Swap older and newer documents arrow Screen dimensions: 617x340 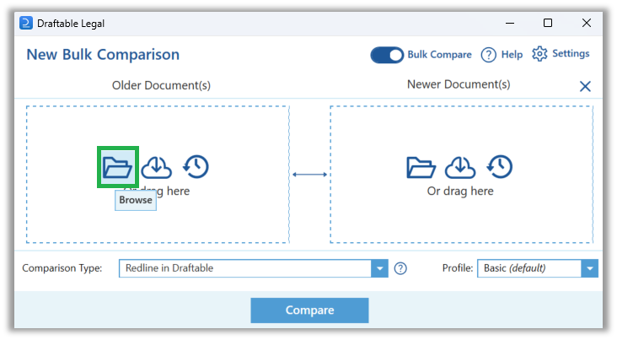click(309, 174)
